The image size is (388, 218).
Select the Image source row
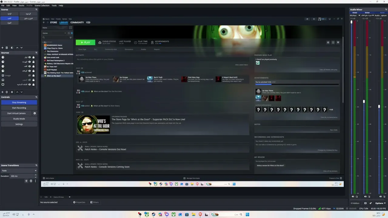click(x=19, y=75)
